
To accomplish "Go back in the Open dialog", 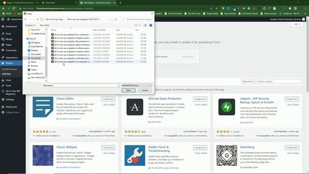I will pyautogui.click(x=26, y=19).
